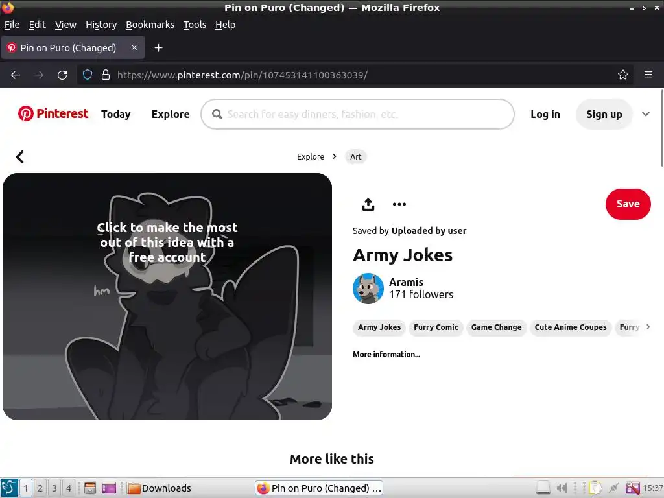Image resolution: width=664 pixels, height=498 pixels.
Task: Click Log in
Action: pos(545,114)
